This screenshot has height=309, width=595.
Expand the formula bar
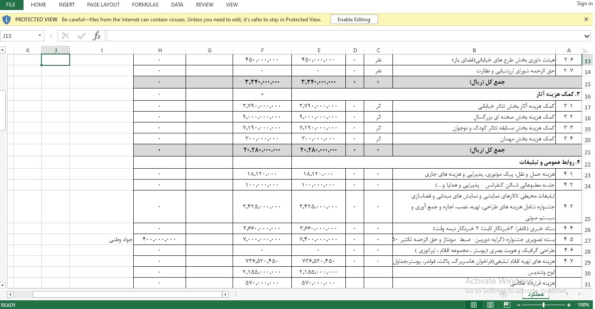point(587,36)
